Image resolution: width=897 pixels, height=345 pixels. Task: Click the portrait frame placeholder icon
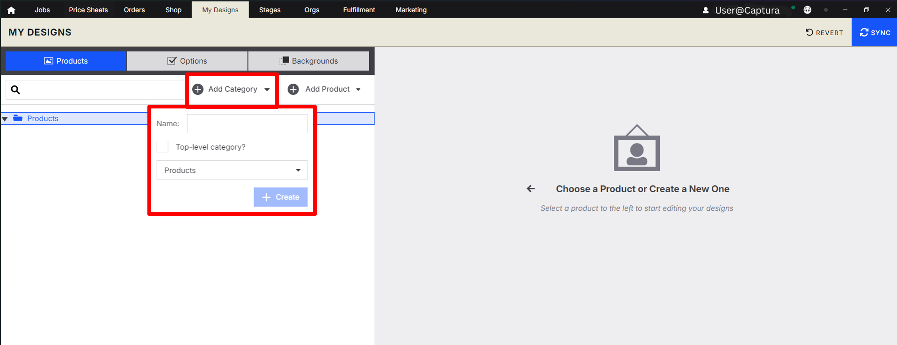pos(637,148)
